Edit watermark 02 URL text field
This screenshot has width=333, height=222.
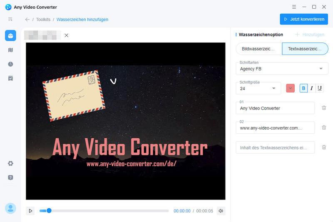[275, 128]
